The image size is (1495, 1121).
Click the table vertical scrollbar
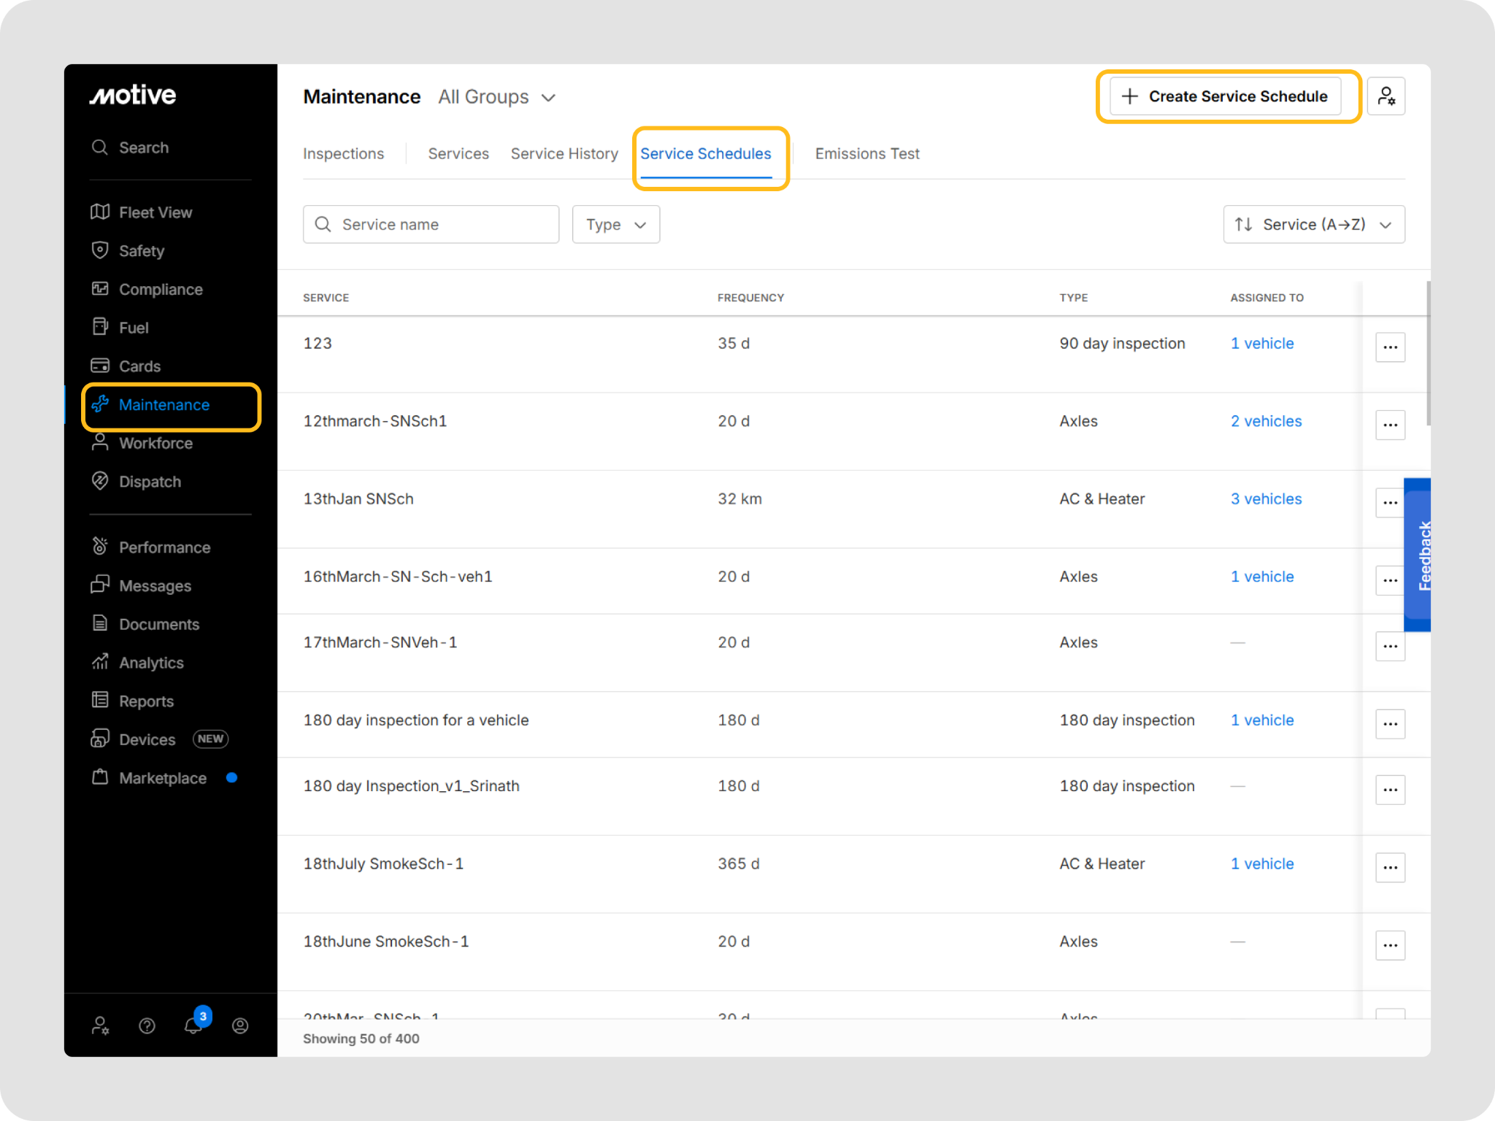click(1428, 353)
